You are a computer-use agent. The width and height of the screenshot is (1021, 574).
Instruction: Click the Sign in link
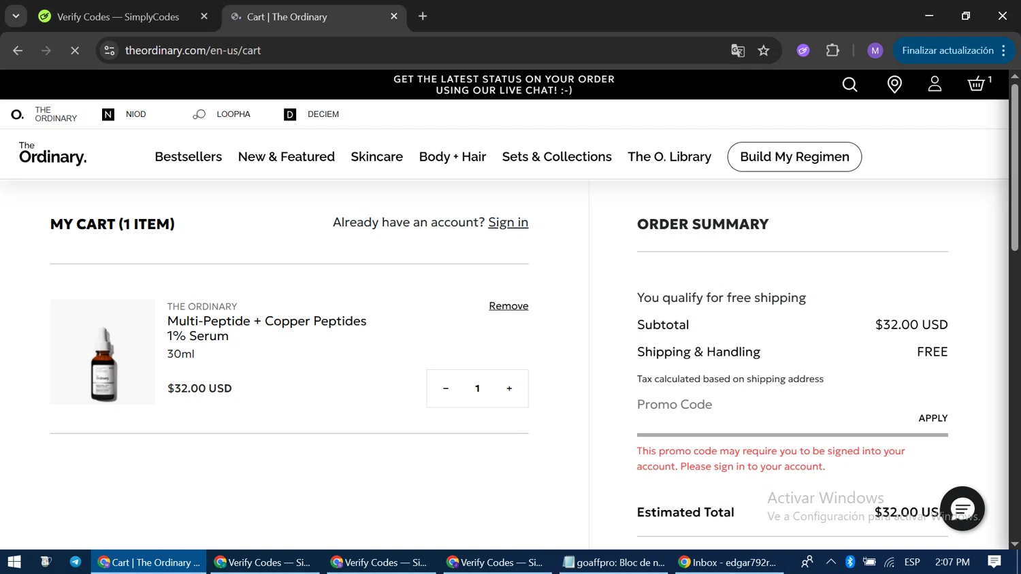coord(508,222)
